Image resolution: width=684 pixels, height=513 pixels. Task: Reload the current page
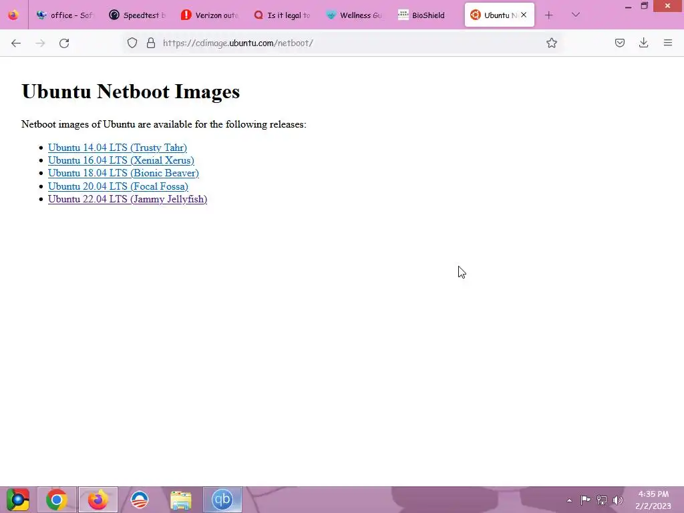[64, 43]
